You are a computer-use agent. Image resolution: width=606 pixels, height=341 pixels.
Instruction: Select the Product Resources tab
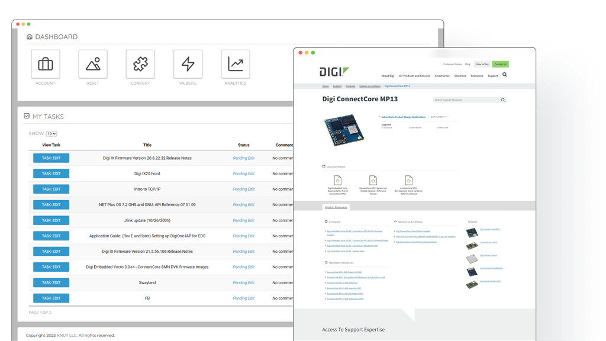pyautogui.click(x=336, y=207)
